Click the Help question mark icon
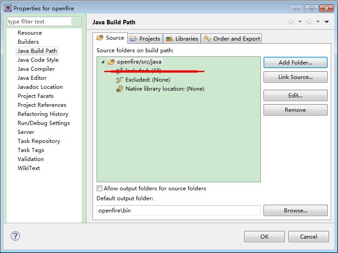The image size is (338, 253). [15, 236]
